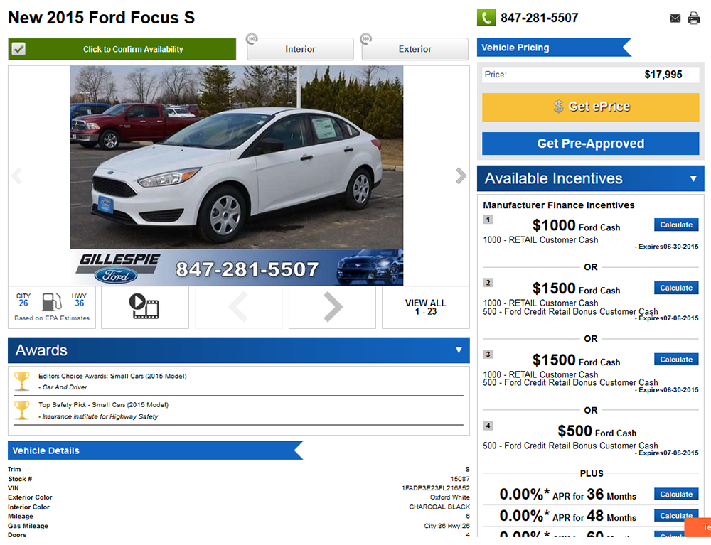
Task: Click the Car And Driver trophy icon
Action: coord(22,381)
